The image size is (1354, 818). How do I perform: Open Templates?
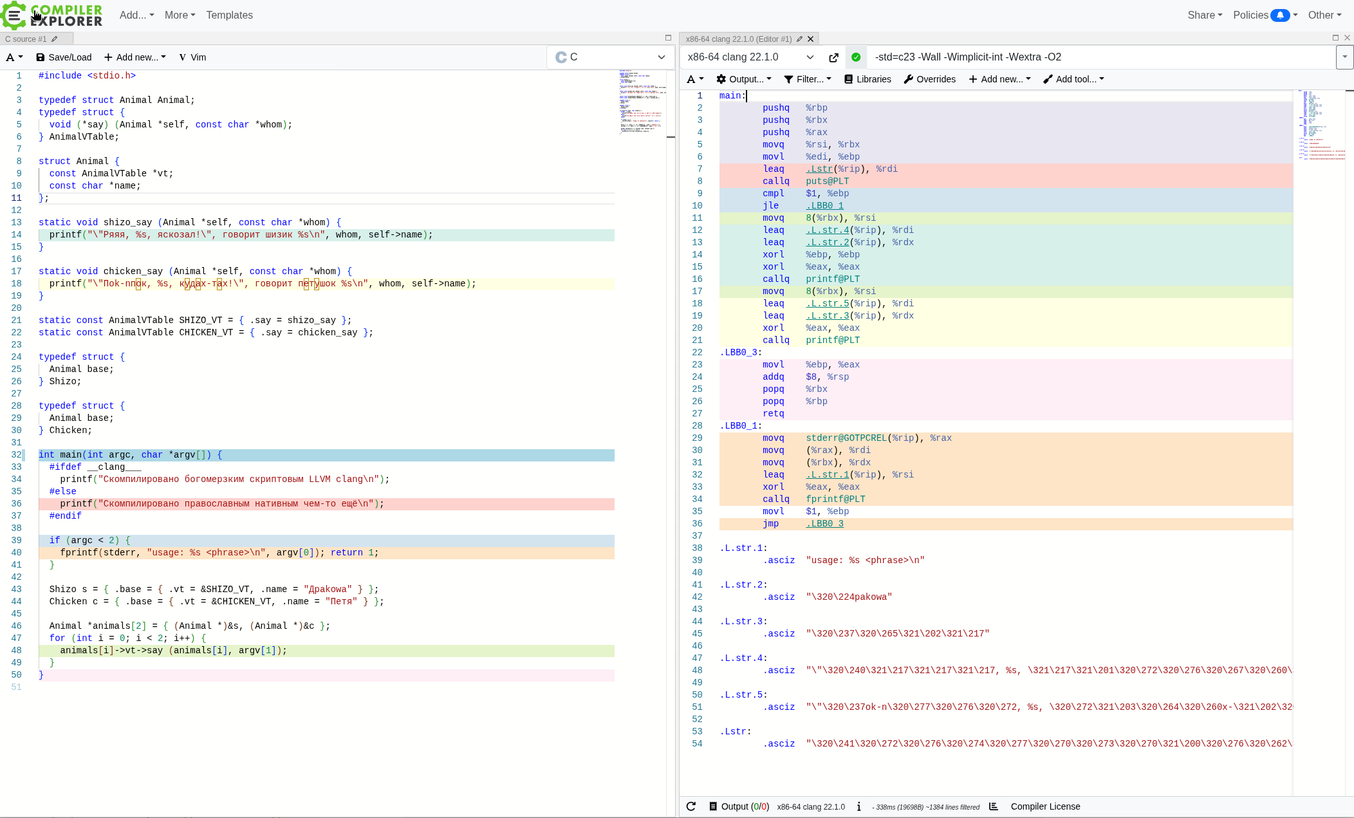click(229, 15)
